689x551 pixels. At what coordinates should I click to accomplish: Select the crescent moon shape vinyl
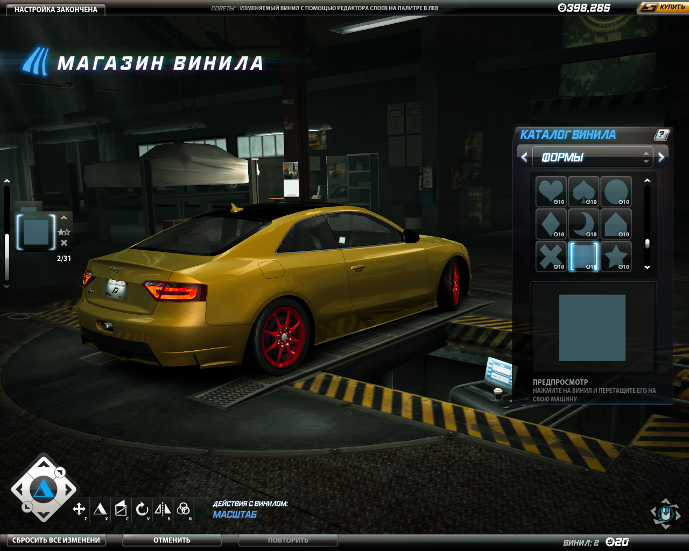[x=583, y=224]
